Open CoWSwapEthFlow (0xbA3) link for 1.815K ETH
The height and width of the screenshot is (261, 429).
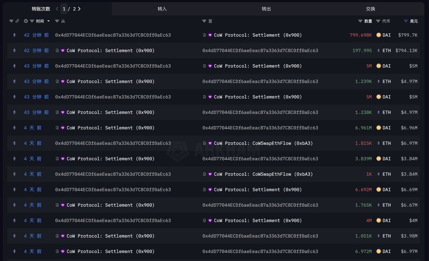click(x=263, y=143)
